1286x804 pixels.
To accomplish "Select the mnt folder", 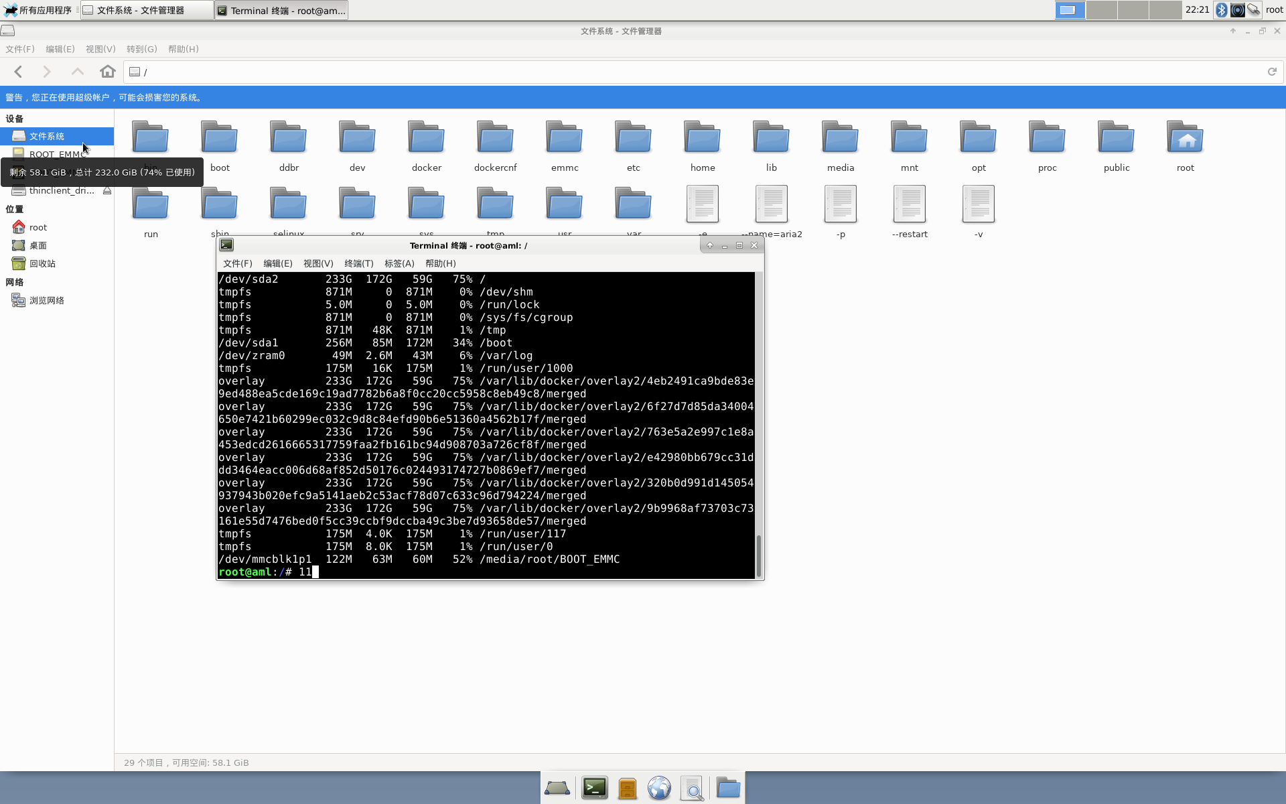I will (910, 147).
